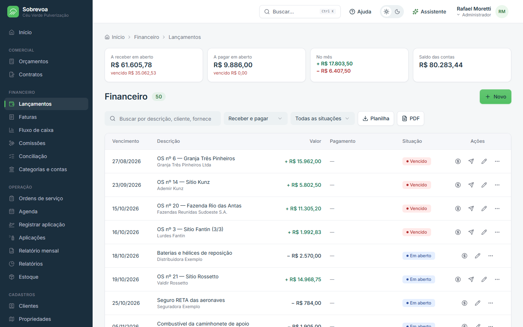The height and width of the screenshot is (327, 523).
Task: Register payment for Baterias e hélices de reposição
Action: pyautogui.click(x=465, y=256)
